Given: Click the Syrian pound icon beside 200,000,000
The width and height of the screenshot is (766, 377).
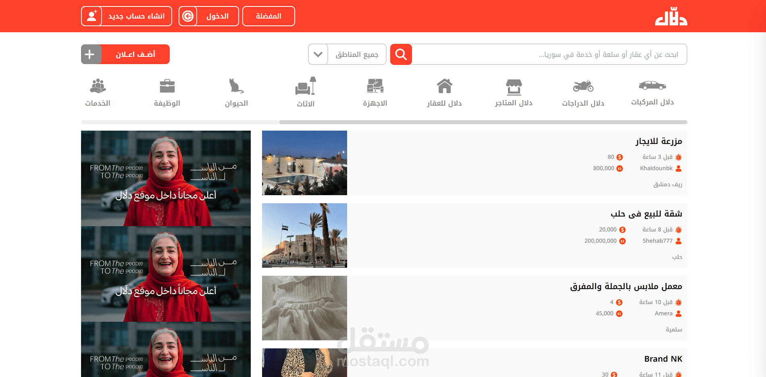Looking at the screenshot, I should coord(622,241).
